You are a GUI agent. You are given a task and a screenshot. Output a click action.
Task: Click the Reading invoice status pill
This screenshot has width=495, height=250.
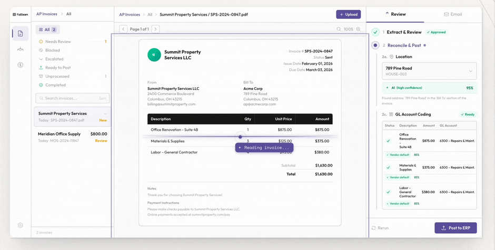pyautogui.click(x=264, y=148)
